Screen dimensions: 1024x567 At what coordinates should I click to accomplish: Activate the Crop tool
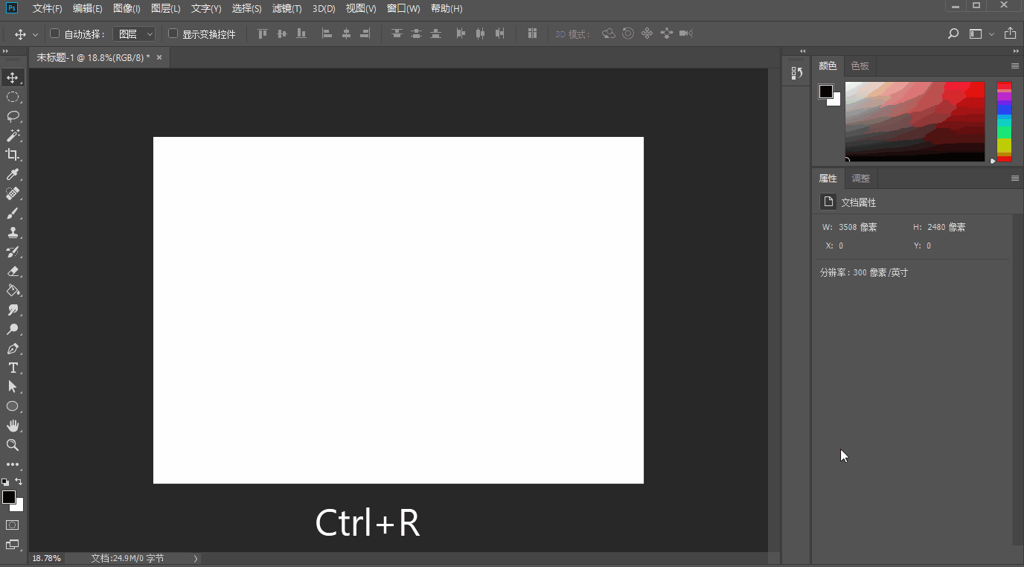click(x=12, y=155)
